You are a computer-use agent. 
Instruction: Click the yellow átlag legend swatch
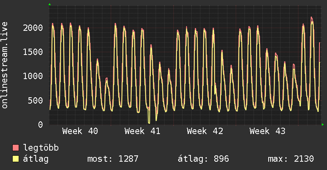[x=15, y=159]
